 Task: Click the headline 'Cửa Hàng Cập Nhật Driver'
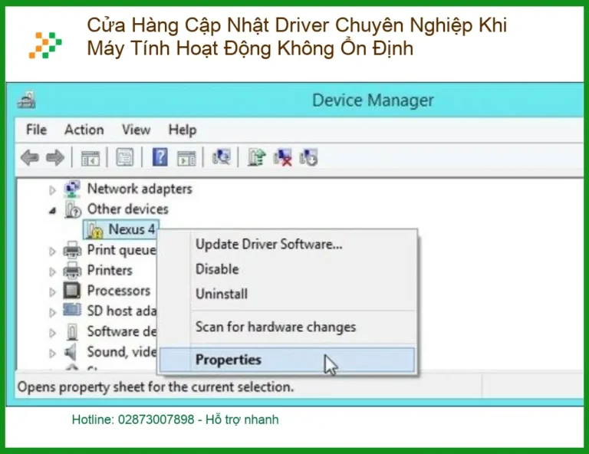tap(297, 37)
